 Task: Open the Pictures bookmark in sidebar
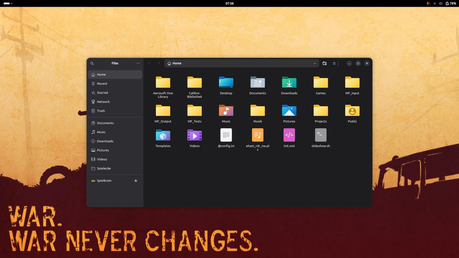(x=115, y=150)
